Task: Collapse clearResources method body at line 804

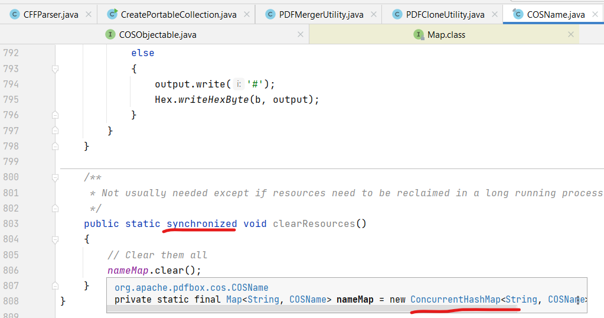Action: point(55,239)
